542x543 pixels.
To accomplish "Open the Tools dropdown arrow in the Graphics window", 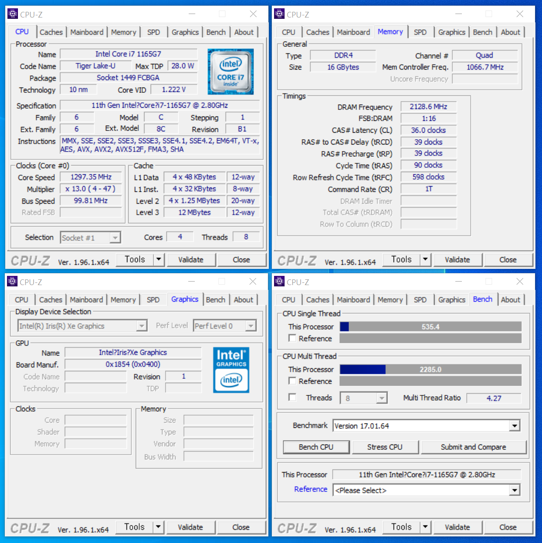I will (158, 527).
